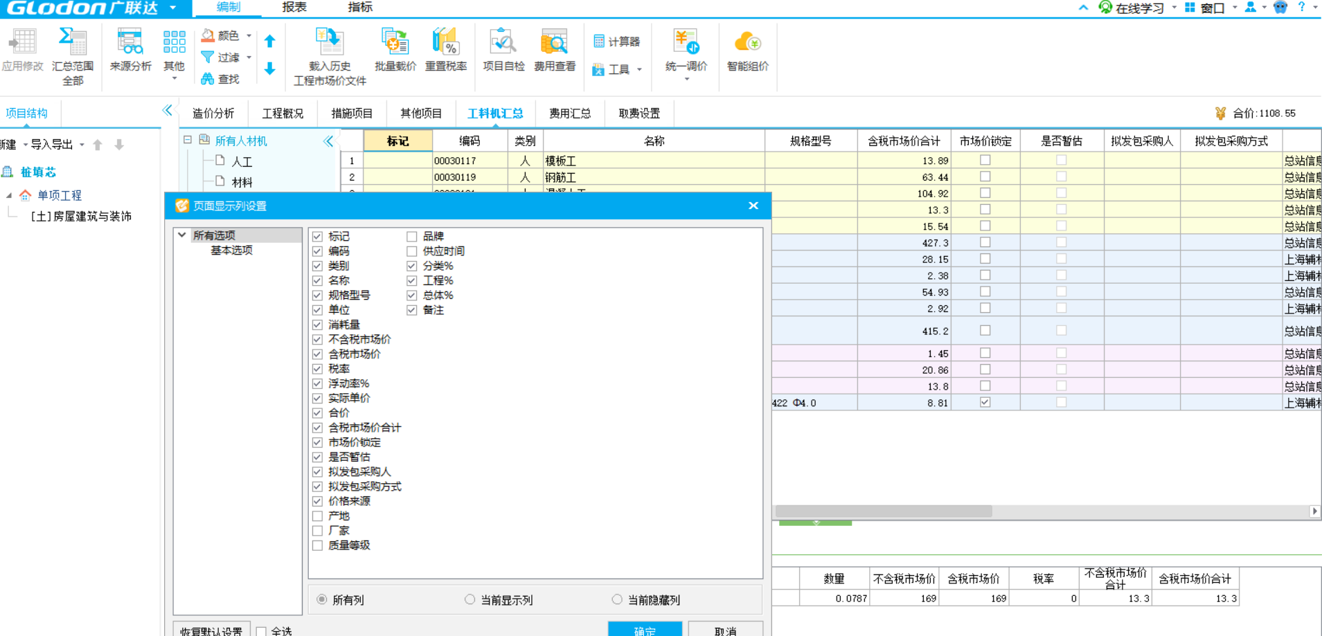Select 基本选项 in the dialog tree
Viewport: 1322px width, 636px height.
(231, 251)
